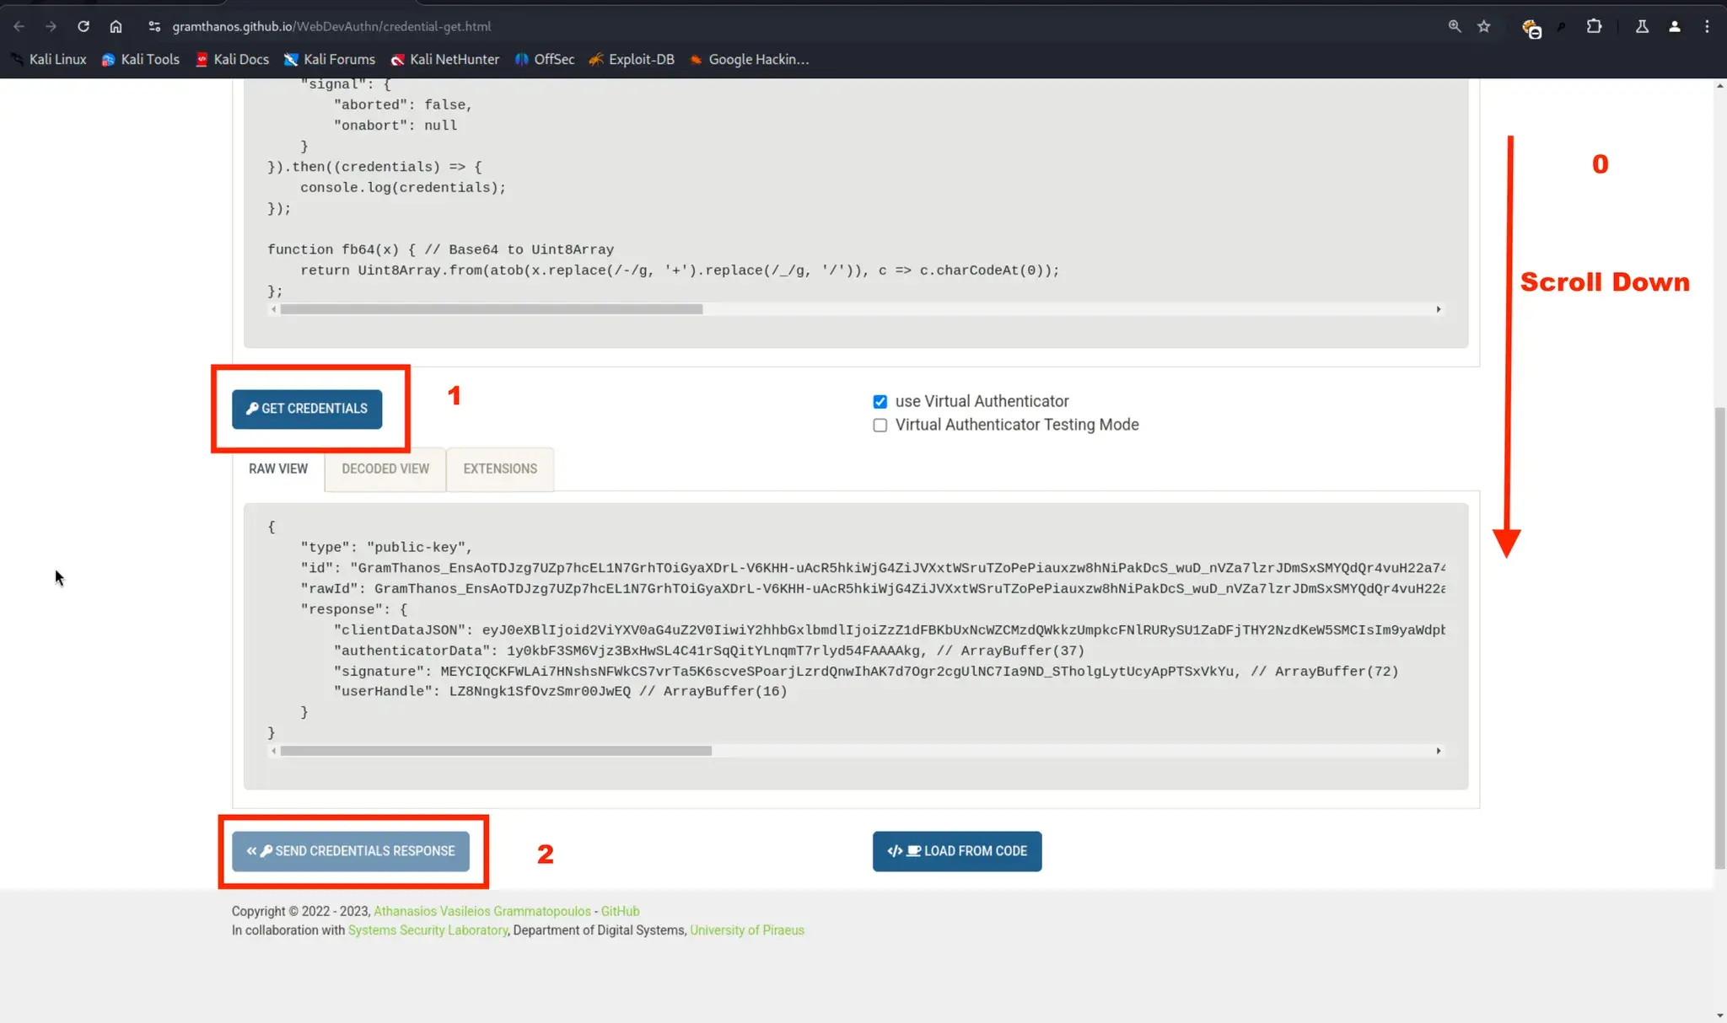Uncheck use Virtual Authenticator checkbox
Image resolution: width=1727 pixels, height=1023 pixels.
(880, 402)
